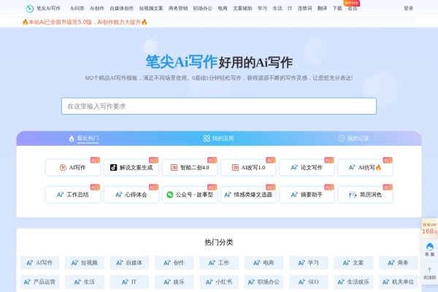Select the 职场办公 hot category button
438x292 pixels.
(264, 282)
